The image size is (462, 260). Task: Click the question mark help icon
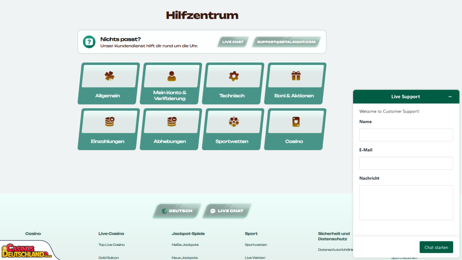tap(89, 42)
